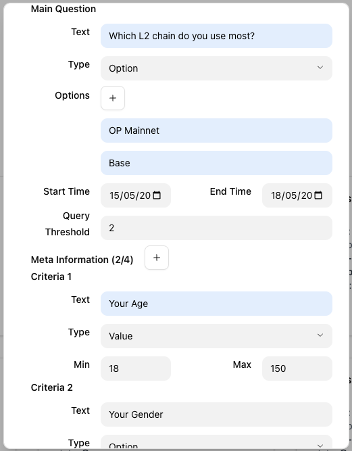
Task: Click the 'Start Time' label
Action: [66, 191]
